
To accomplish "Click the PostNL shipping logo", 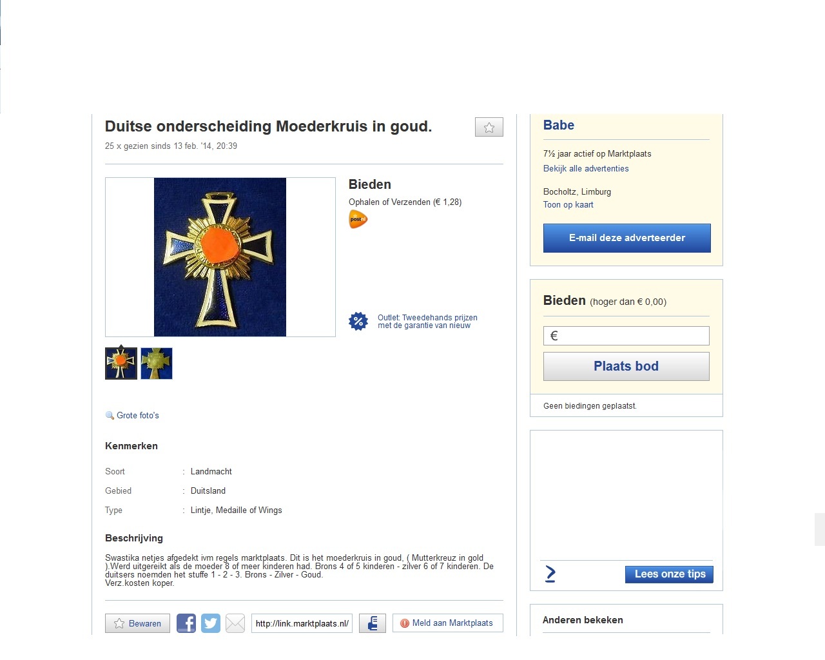I will point(358,220).
